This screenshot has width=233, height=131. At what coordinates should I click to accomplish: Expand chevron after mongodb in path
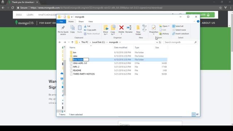(120, 42)
